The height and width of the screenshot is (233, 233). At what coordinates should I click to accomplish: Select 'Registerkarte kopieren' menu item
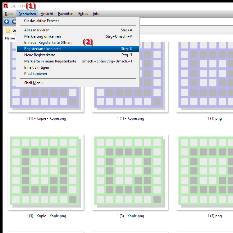[78, 49]
